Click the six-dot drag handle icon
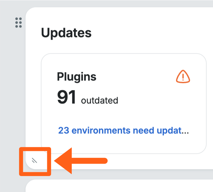The image size is (213, 192). [x=18, y=23]
